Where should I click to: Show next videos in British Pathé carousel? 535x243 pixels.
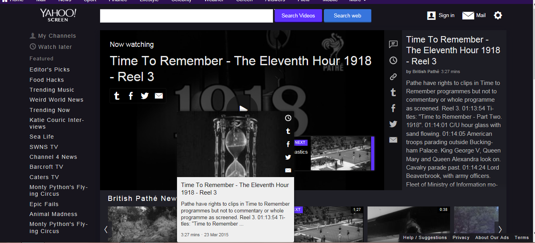click(500, 229)
